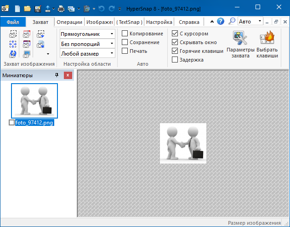Click the new document icon in quick access toolbar
This screenshot has height=227, width=290.
point(17,8)
